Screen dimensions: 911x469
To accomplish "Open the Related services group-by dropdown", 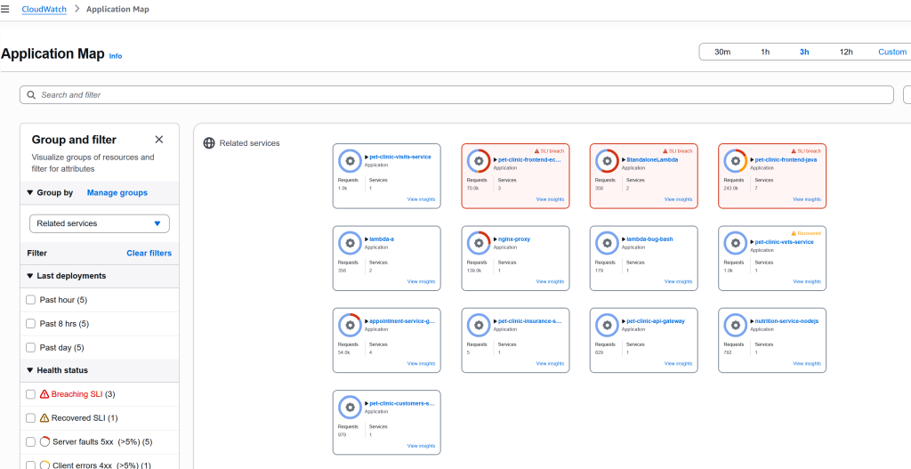I will (99, 223).
